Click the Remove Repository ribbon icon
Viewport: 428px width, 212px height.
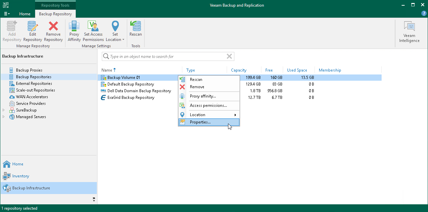[53, 31]
